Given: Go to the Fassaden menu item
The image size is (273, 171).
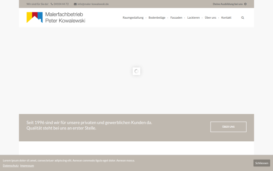Looking at the screenshot, I should click(176, 18).
